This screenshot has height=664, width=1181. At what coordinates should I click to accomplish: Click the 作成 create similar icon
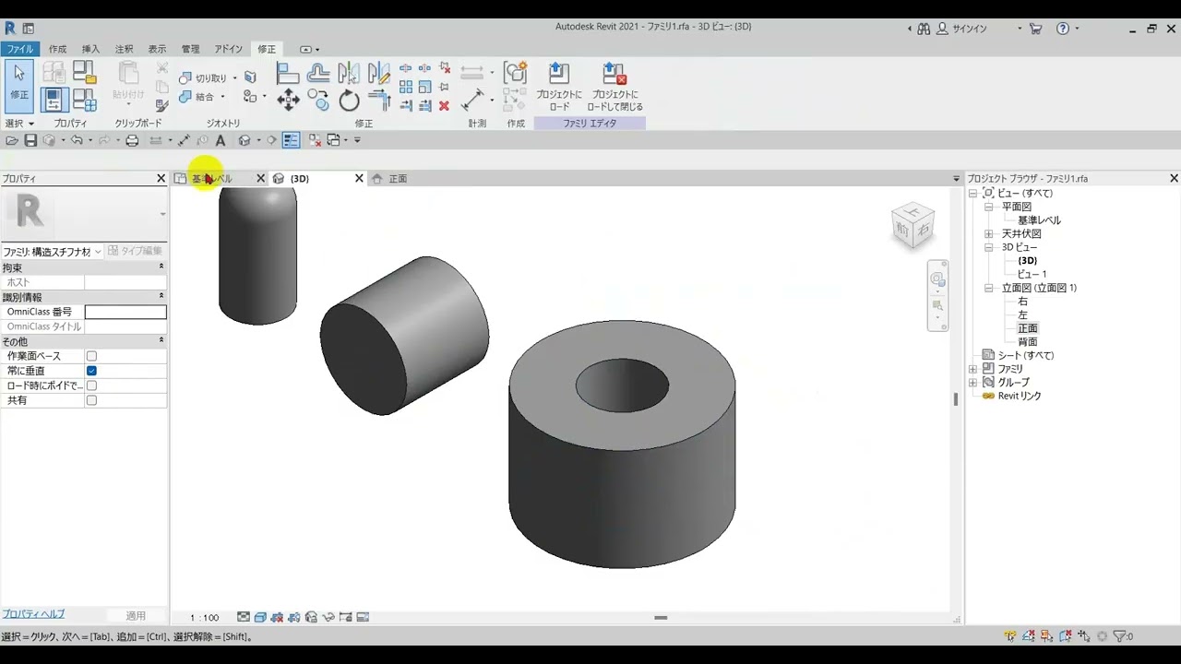[x=515, y=74]
